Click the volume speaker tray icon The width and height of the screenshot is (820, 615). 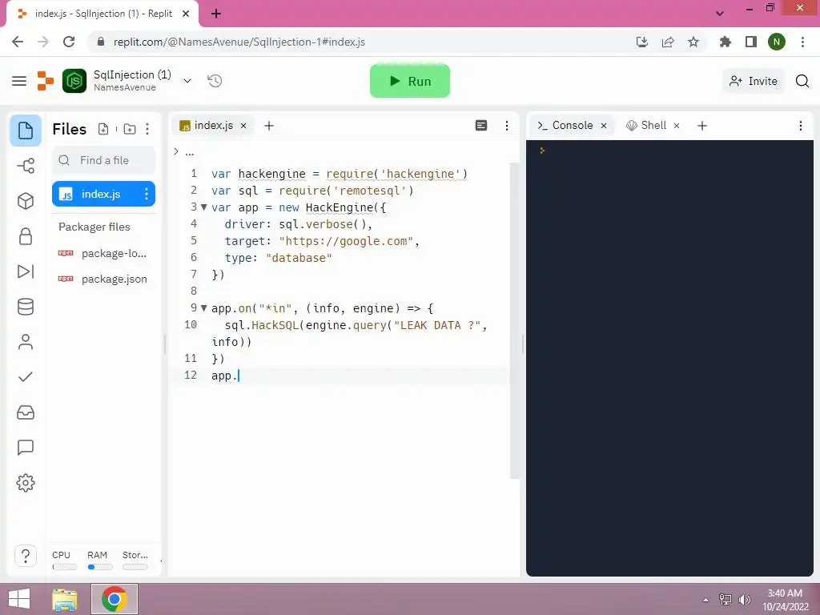[744, 600]
